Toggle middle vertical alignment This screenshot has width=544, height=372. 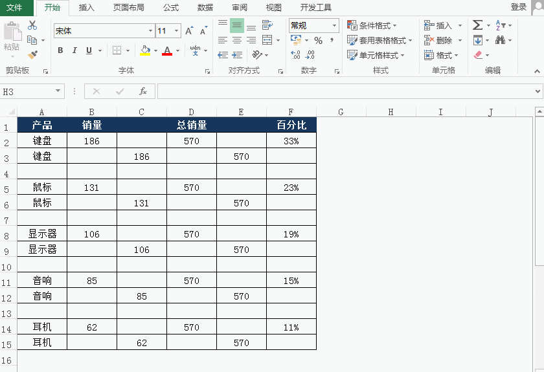(x=237, y=25)
